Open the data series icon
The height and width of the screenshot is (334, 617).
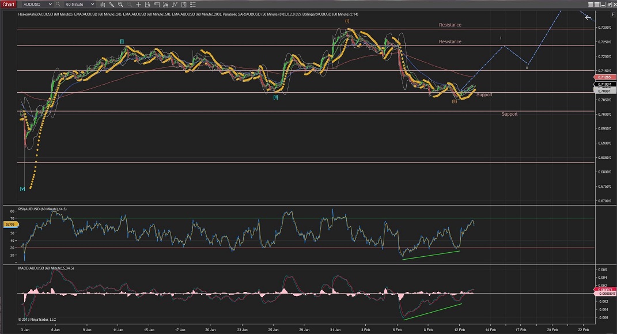coord(166,5)
